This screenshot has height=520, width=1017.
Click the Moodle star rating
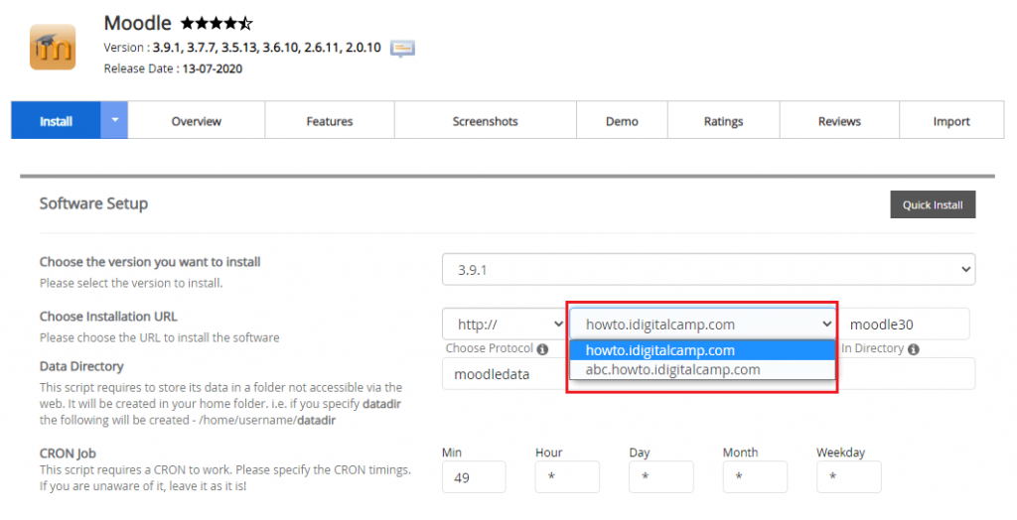pos(216,24)
